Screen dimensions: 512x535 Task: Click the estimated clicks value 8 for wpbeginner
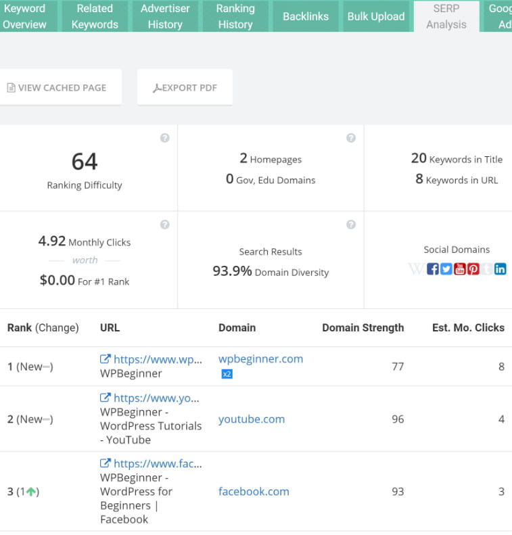pos(501,367)
